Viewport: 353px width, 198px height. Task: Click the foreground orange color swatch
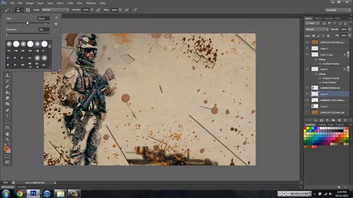[6, 148]
